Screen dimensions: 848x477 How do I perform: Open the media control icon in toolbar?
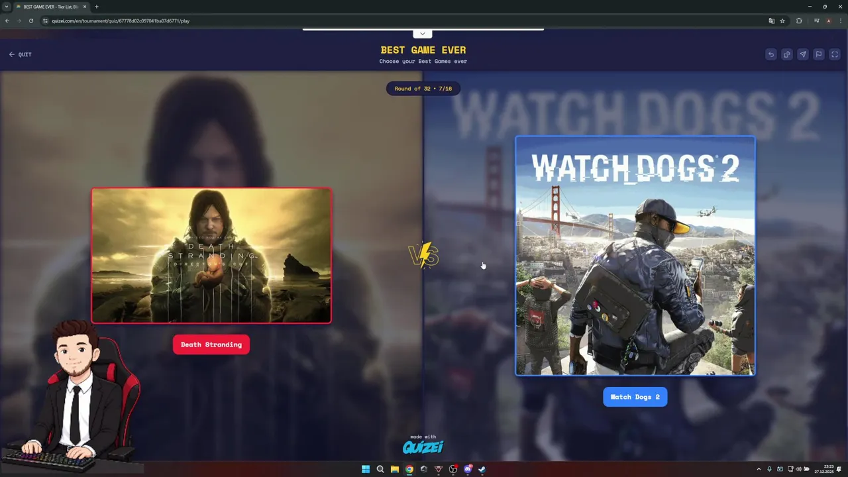pos(816,21)
